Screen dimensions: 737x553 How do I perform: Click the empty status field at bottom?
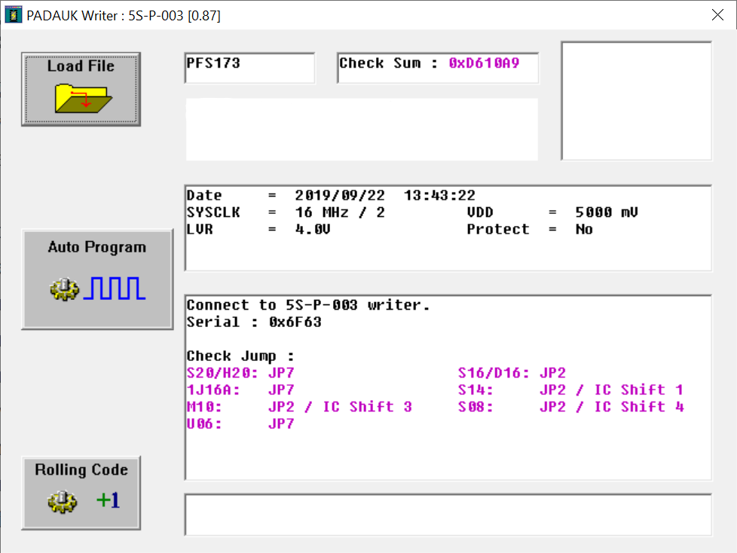[x=447, y=515]
